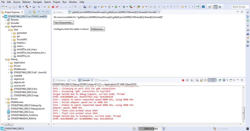This screenshot has height=131, width=250.
Task: Click Remove Launch gray X in Console
Action: pos(187,80)
